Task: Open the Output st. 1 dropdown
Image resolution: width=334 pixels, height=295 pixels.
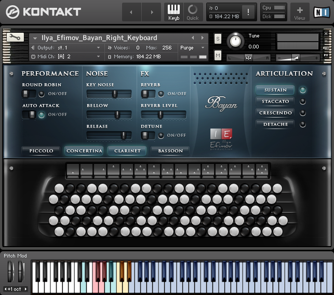Action: coord(65,47)
